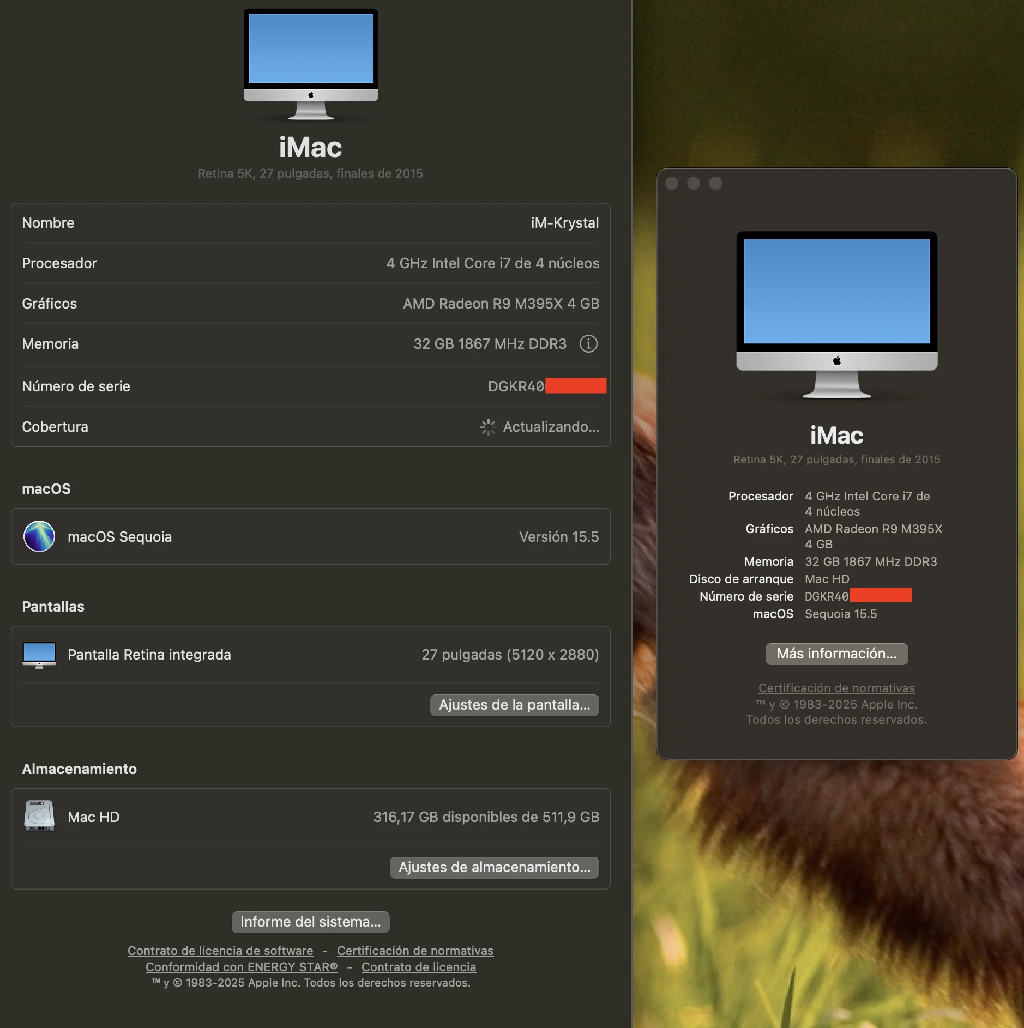
Task: Click the memory info icon next to DDR3
Action: click(x=588, y=344)
